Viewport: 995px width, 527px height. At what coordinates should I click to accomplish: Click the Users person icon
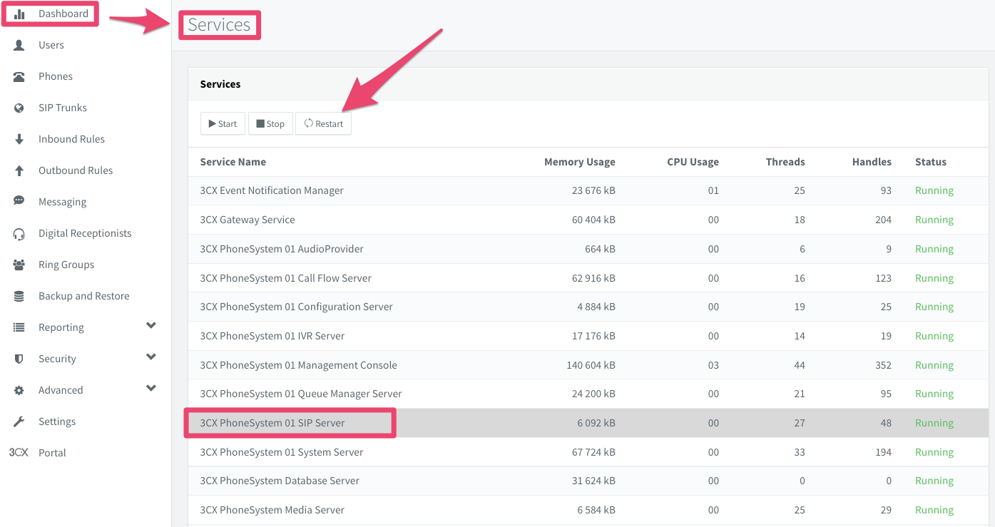[19, 45]
